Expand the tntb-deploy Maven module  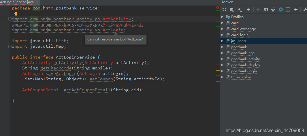tap(222, 77)
